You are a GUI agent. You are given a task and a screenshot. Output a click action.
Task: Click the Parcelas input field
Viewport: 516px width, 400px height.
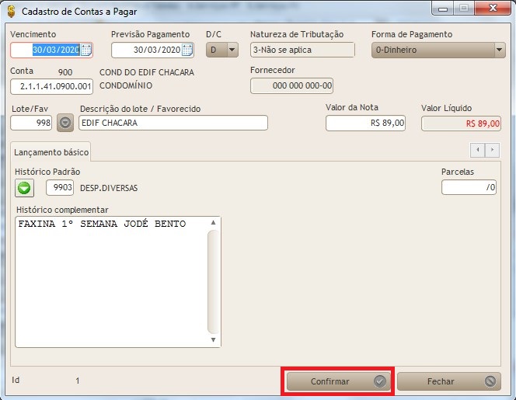coord(469,187)
